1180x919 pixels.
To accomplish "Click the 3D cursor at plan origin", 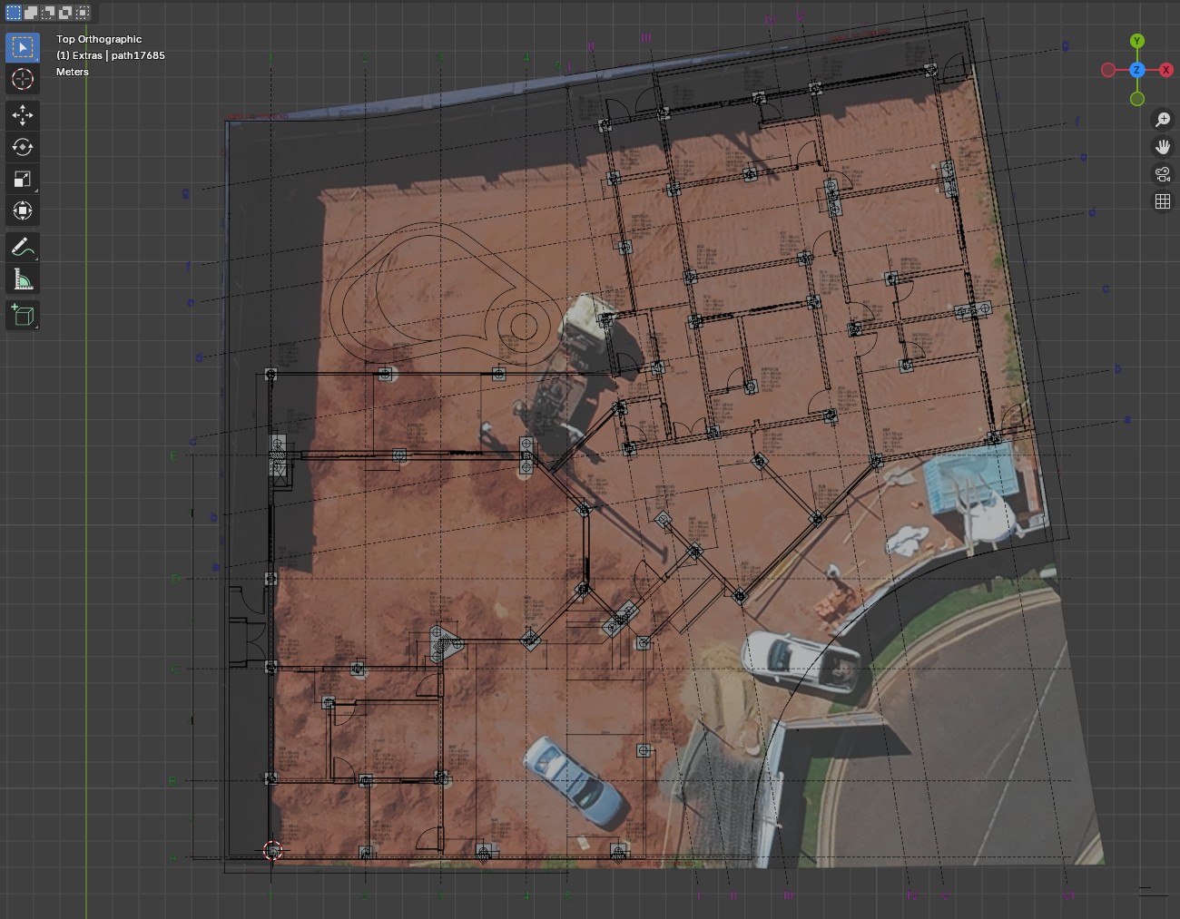I will tap(272, 850).
